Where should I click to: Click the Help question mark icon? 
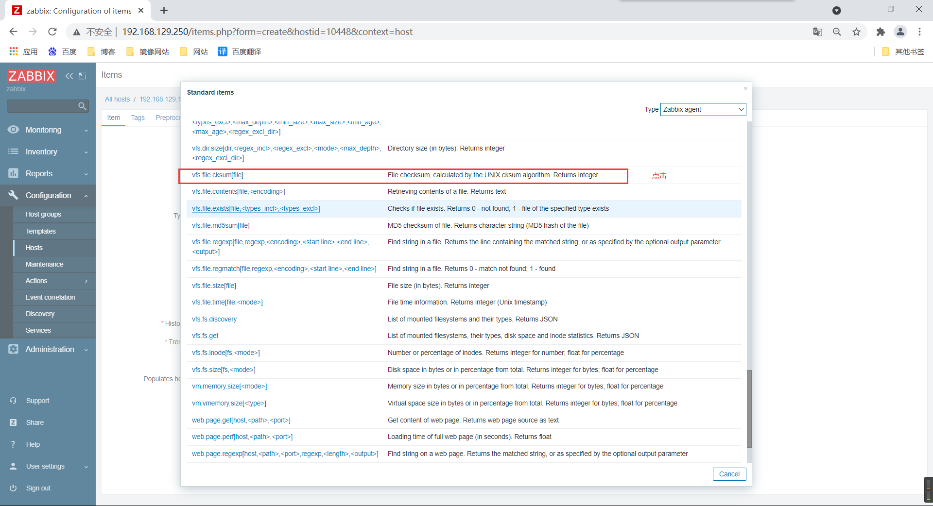(13, 444)
